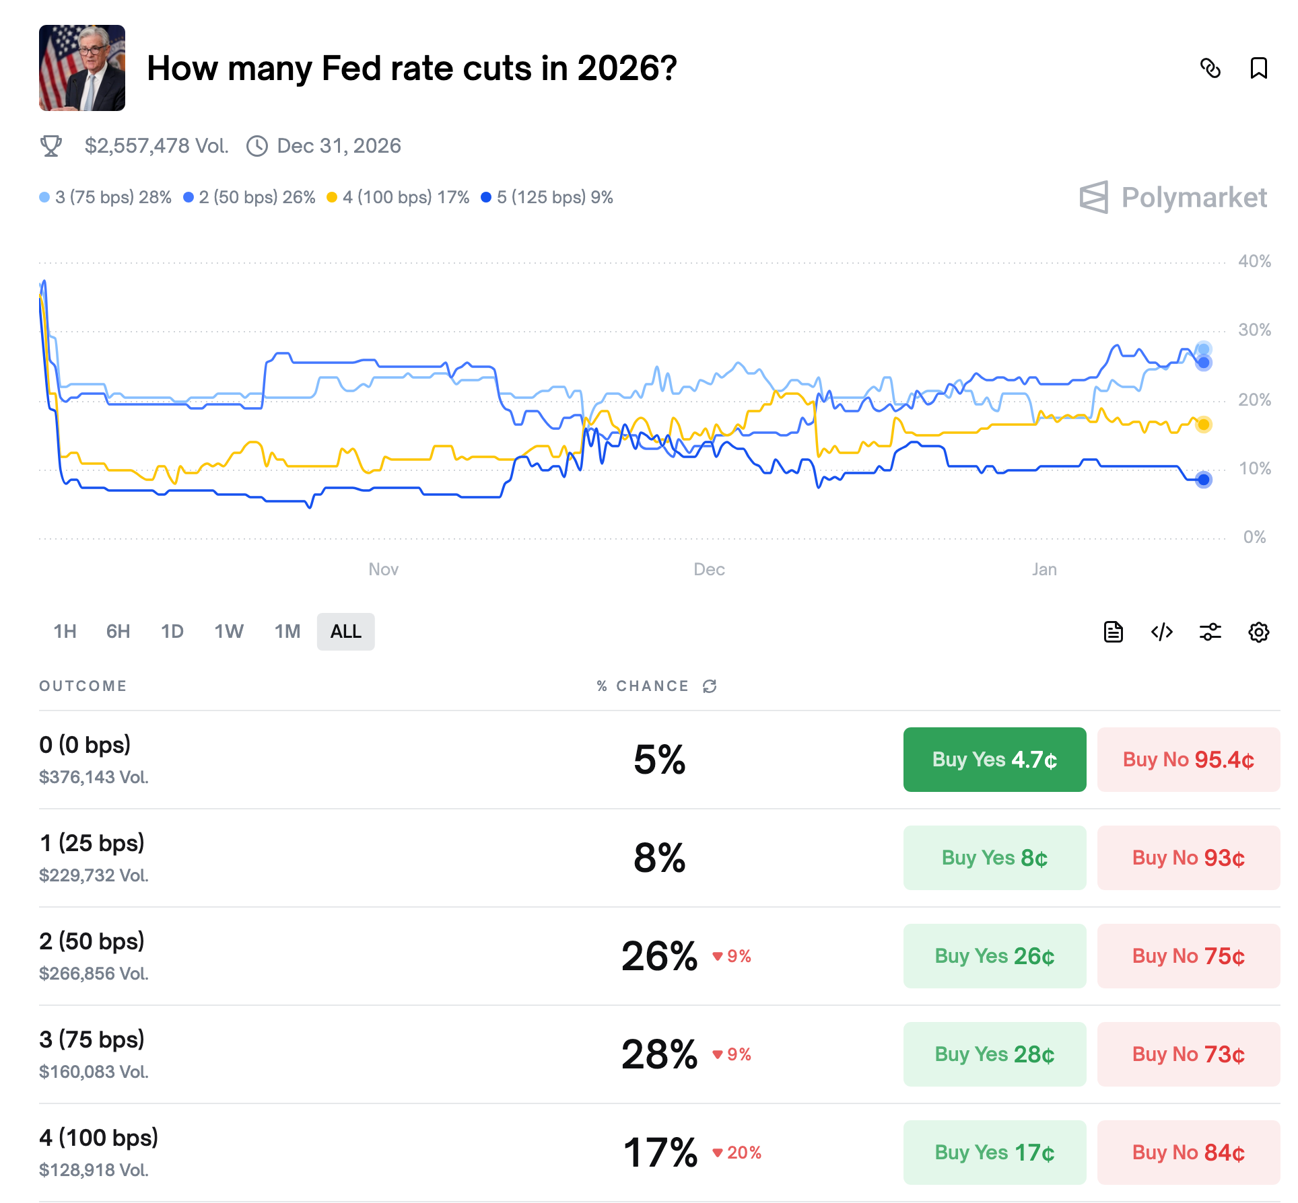
Task: Open chart settings via the gear icon
Action: 1259,632
